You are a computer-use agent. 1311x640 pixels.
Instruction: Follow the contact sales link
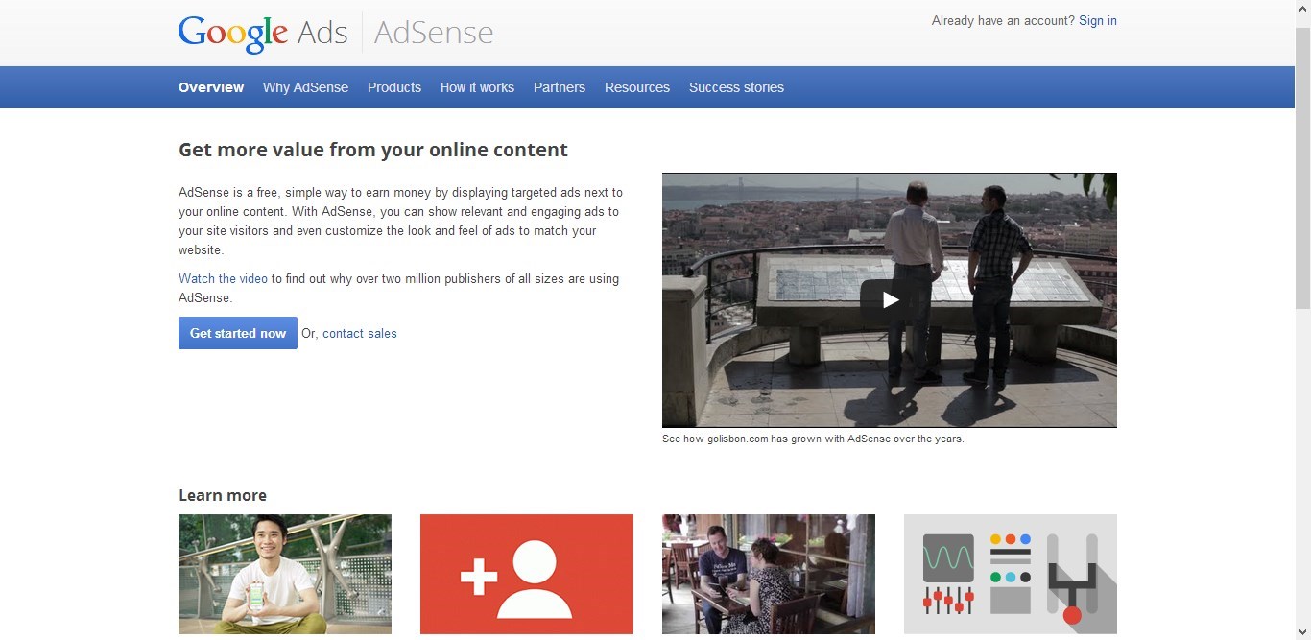pos(360,334)
